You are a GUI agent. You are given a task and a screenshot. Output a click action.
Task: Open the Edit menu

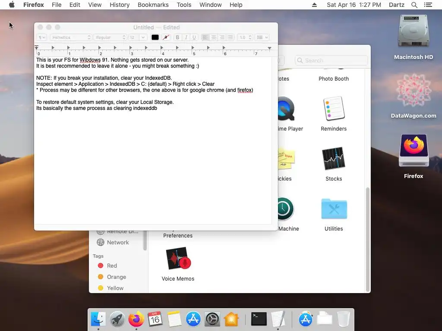(x=75, y=5)
